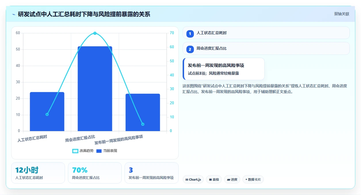Click the 当前表现 legend color box
361x195 pixels.
pos(99,151)
